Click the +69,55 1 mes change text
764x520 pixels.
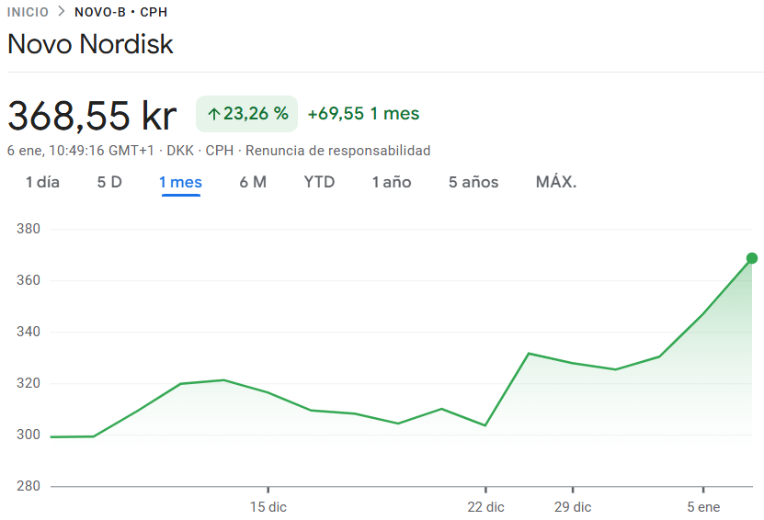363,114
